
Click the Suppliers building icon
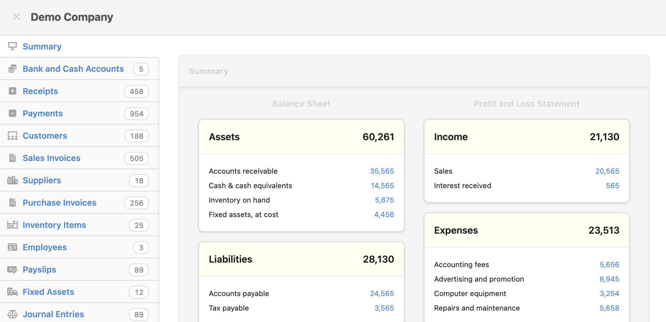12,180
